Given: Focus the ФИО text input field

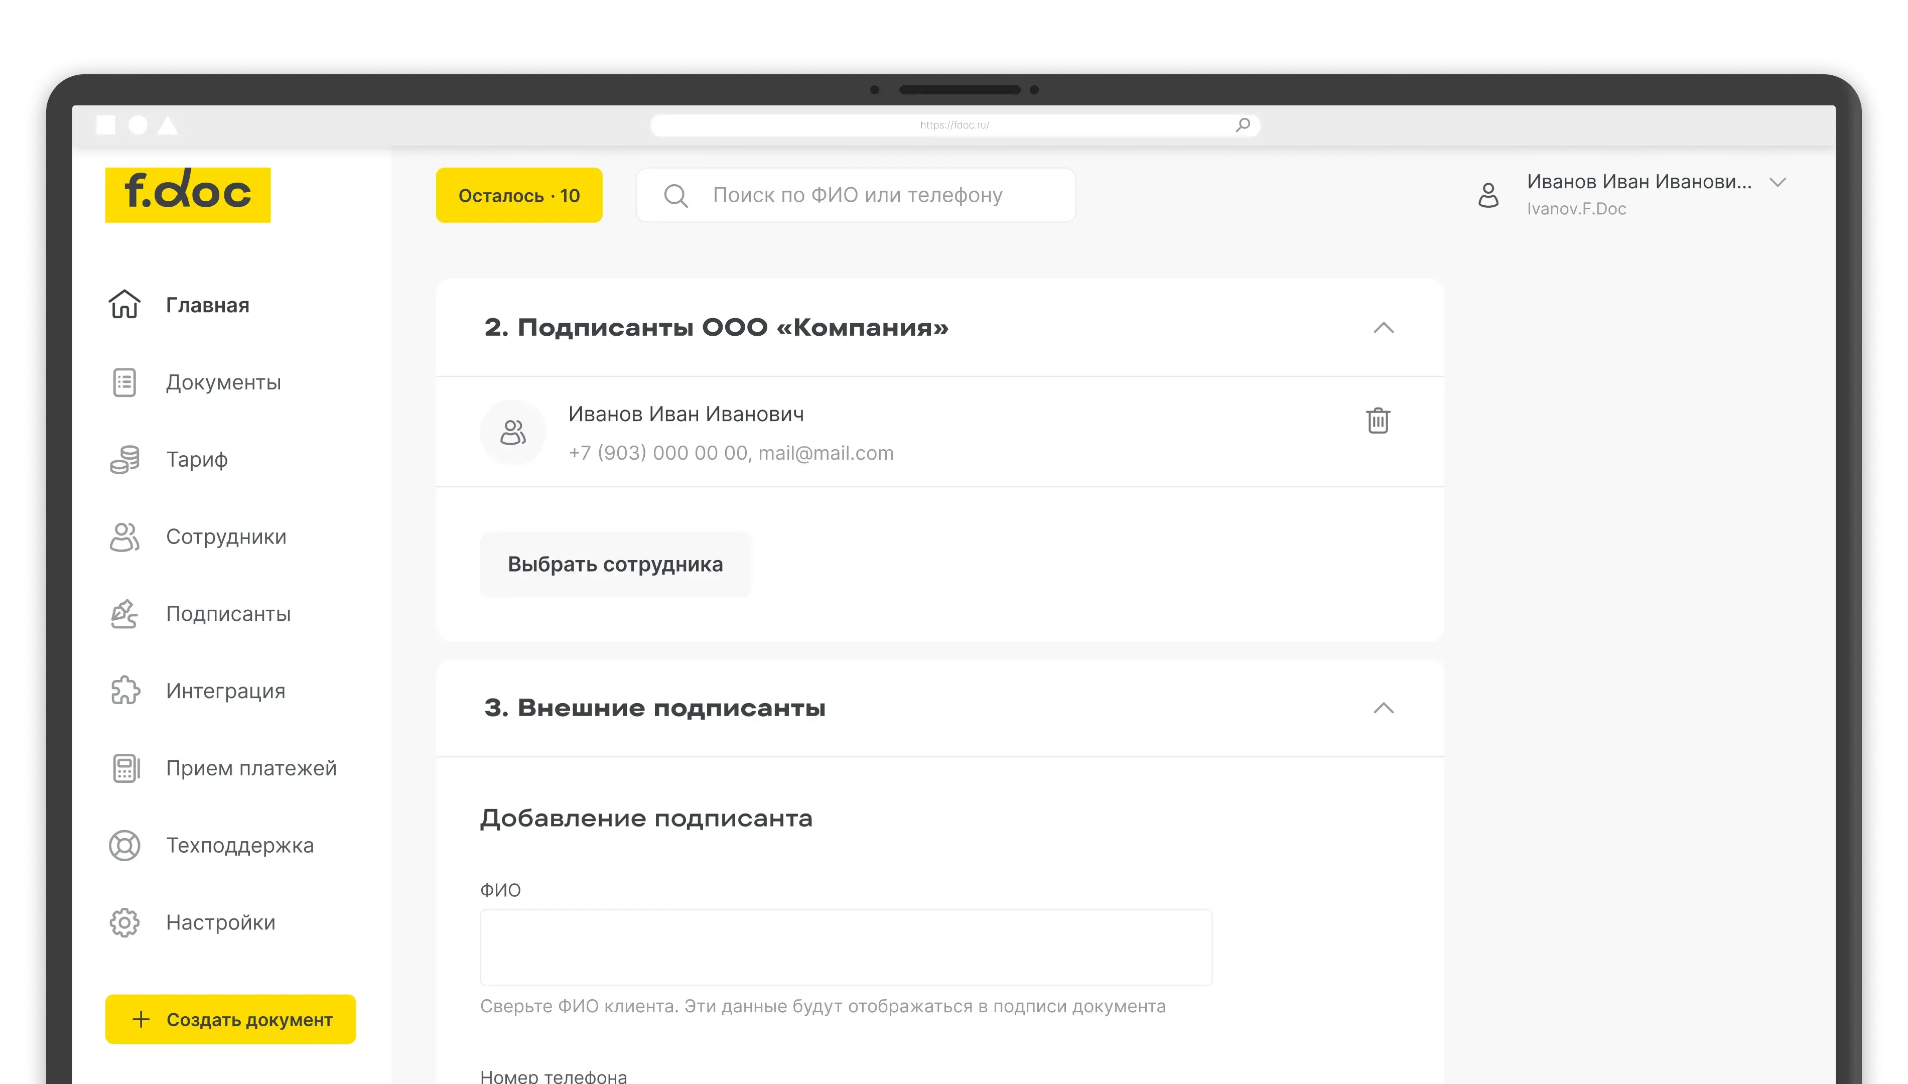Looking at the screenshot, I should (x=846, y=947).
